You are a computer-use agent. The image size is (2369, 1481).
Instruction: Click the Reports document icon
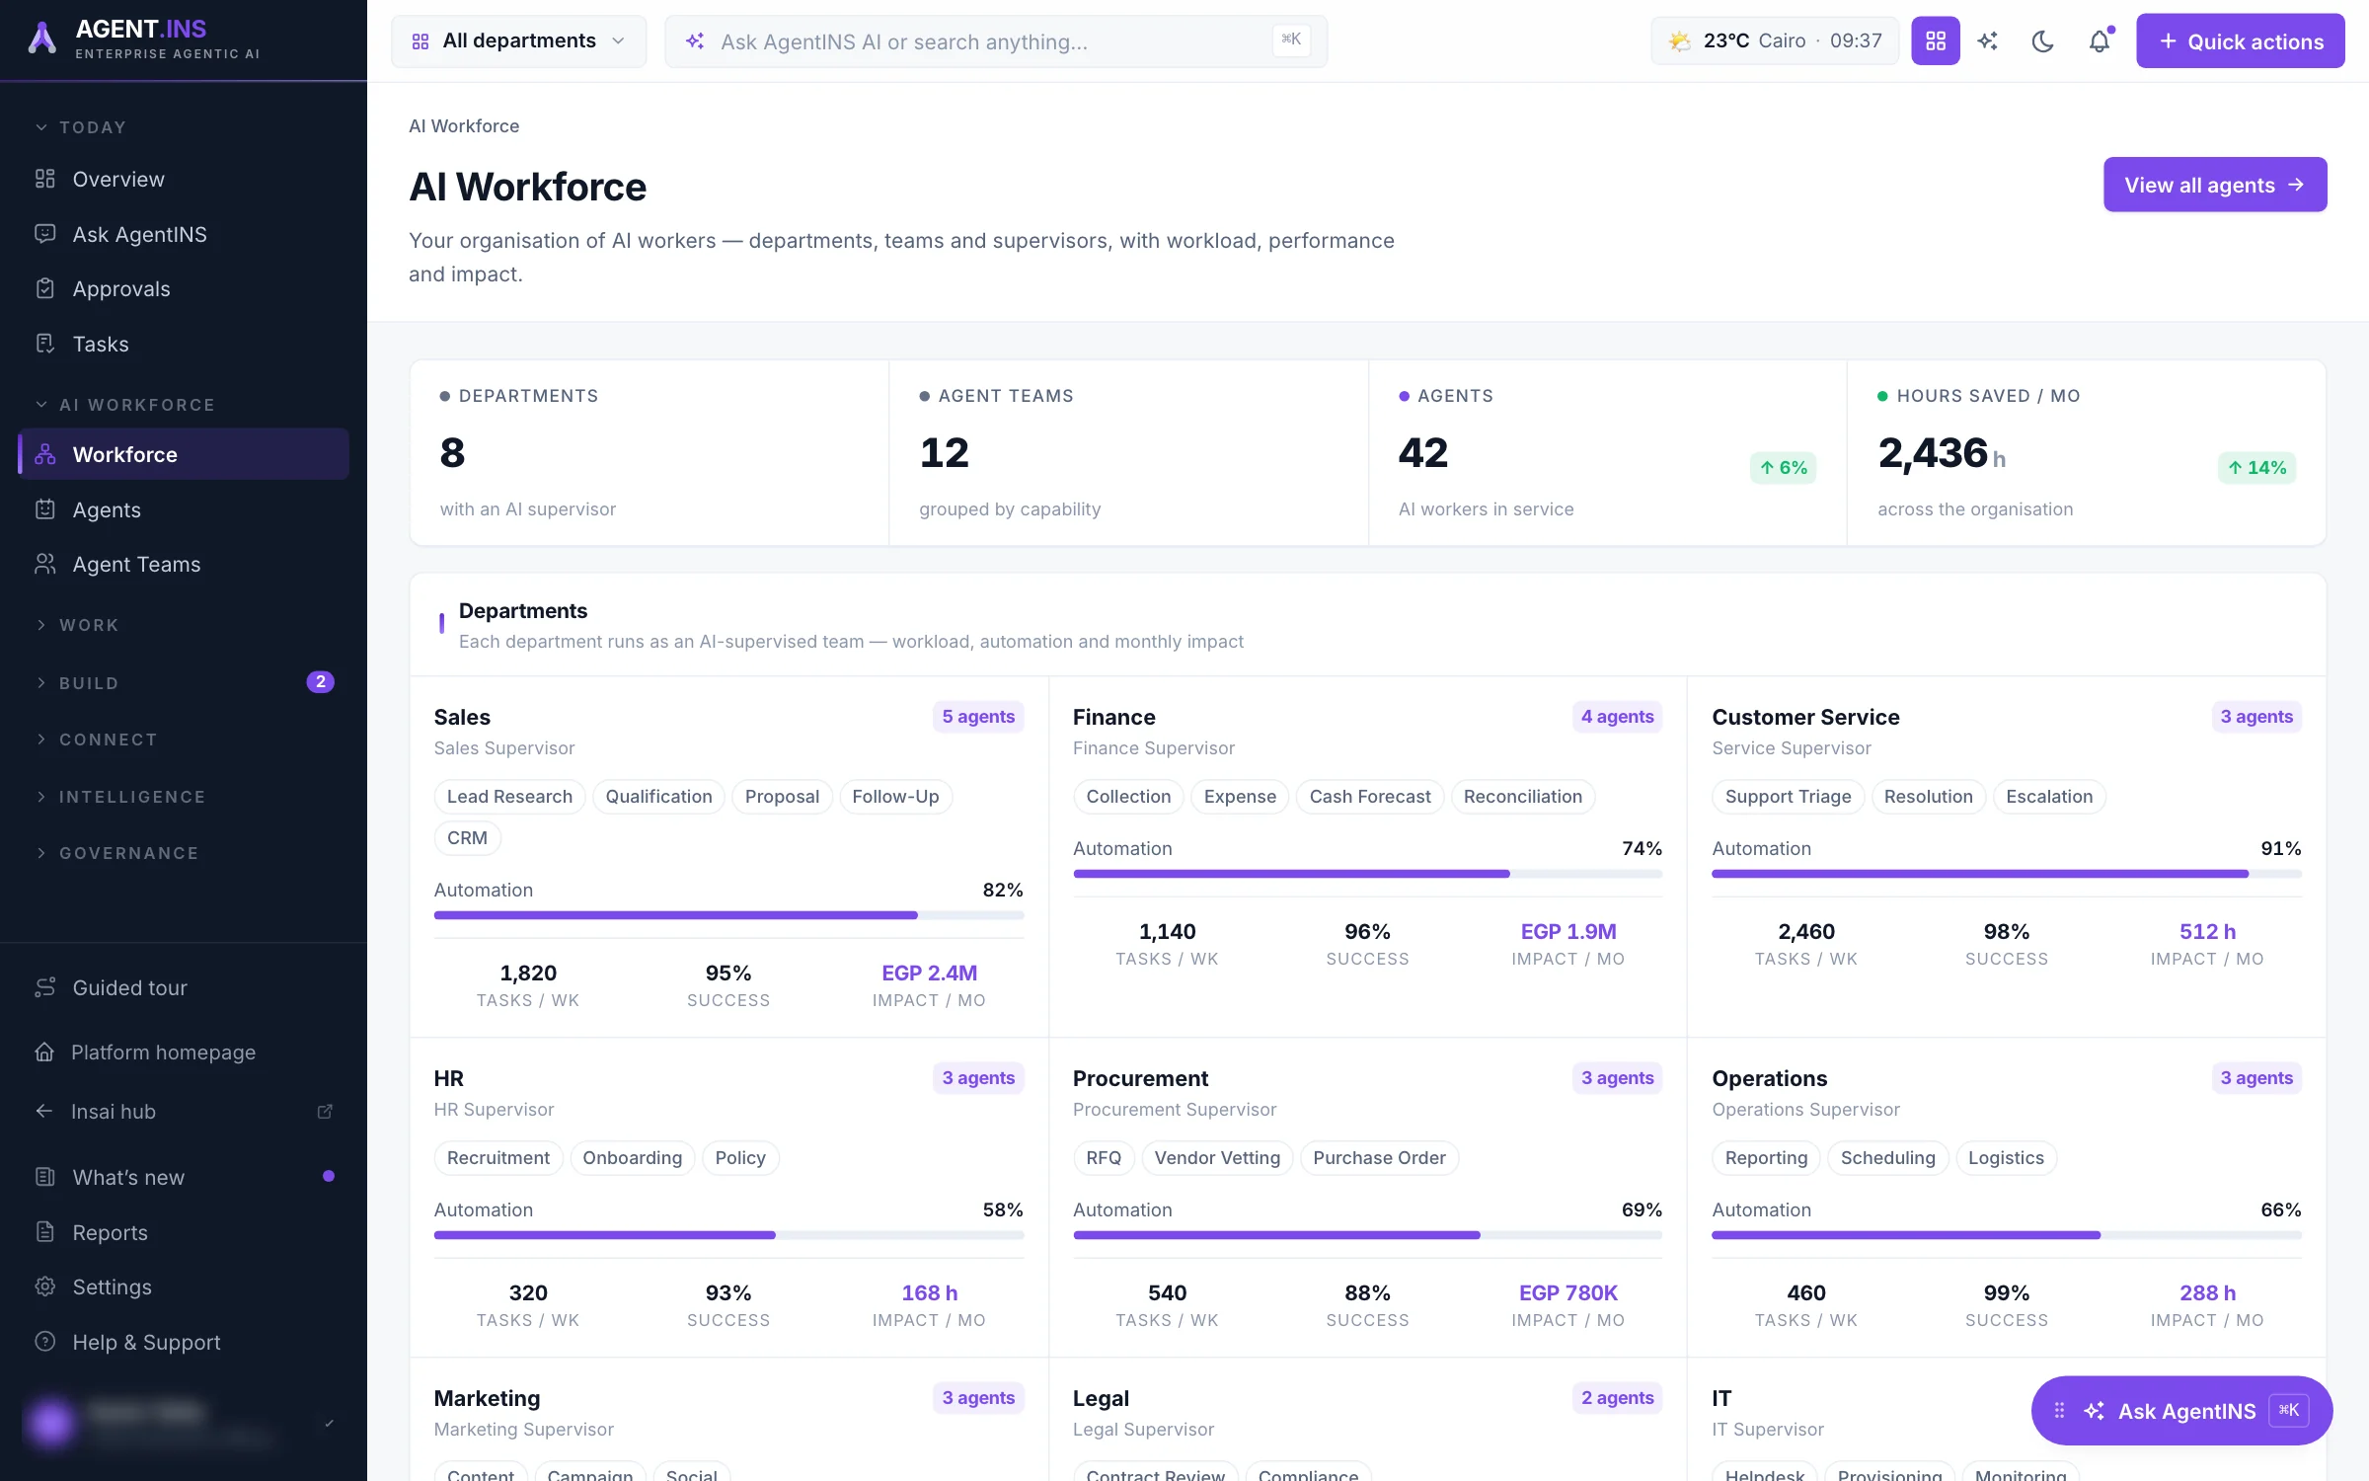pyautogui.click(x=45, y=1232)
